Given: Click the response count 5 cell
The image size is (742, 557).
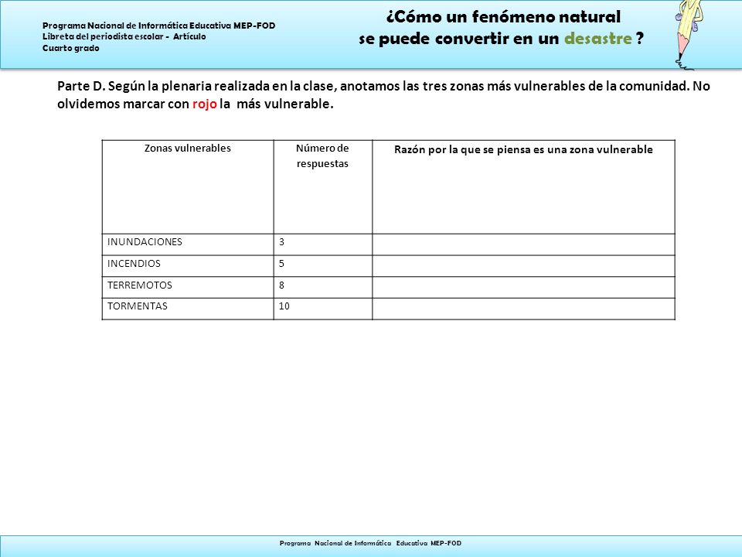Looking at the screenshot, I should point(323,265).
